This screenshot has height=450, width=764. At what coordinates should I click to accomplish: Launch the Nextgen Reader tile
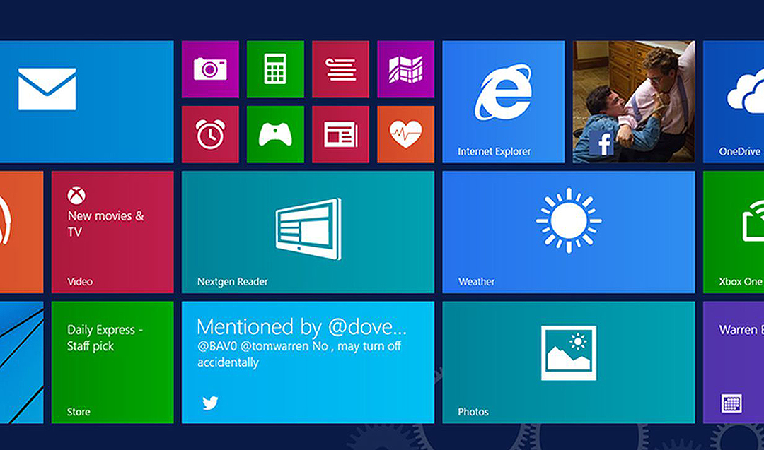click(308, 232)
